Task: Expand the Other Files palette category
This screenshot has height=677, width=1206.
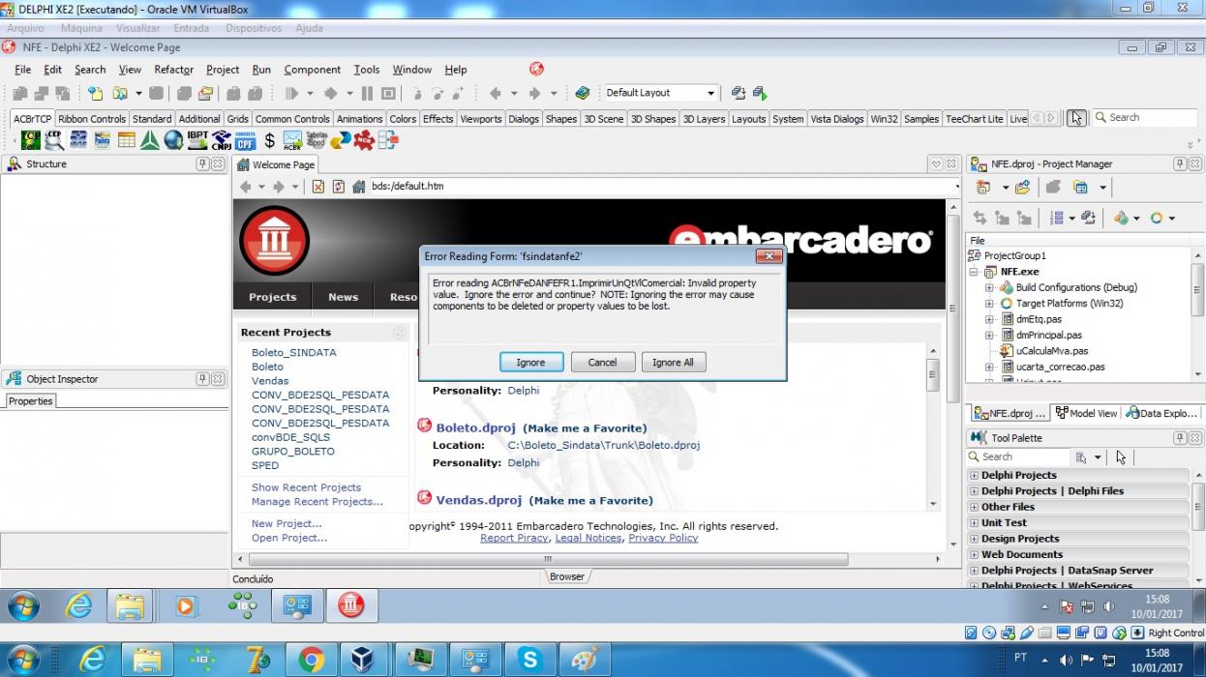Action: (974, 507)
